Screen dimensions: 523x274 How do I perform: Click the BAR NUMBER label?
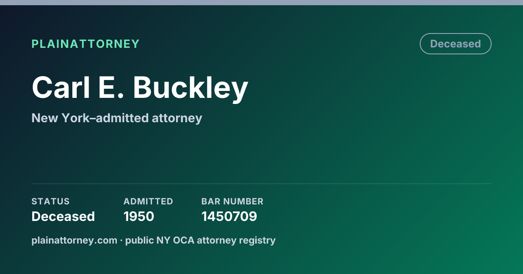[232, 201]
